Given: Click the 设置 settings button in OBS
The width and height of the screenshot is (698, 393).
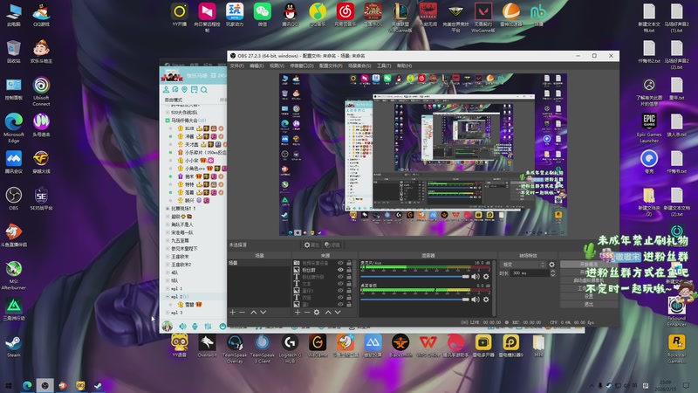Looking at the screenshot, I should pos(589,296).
